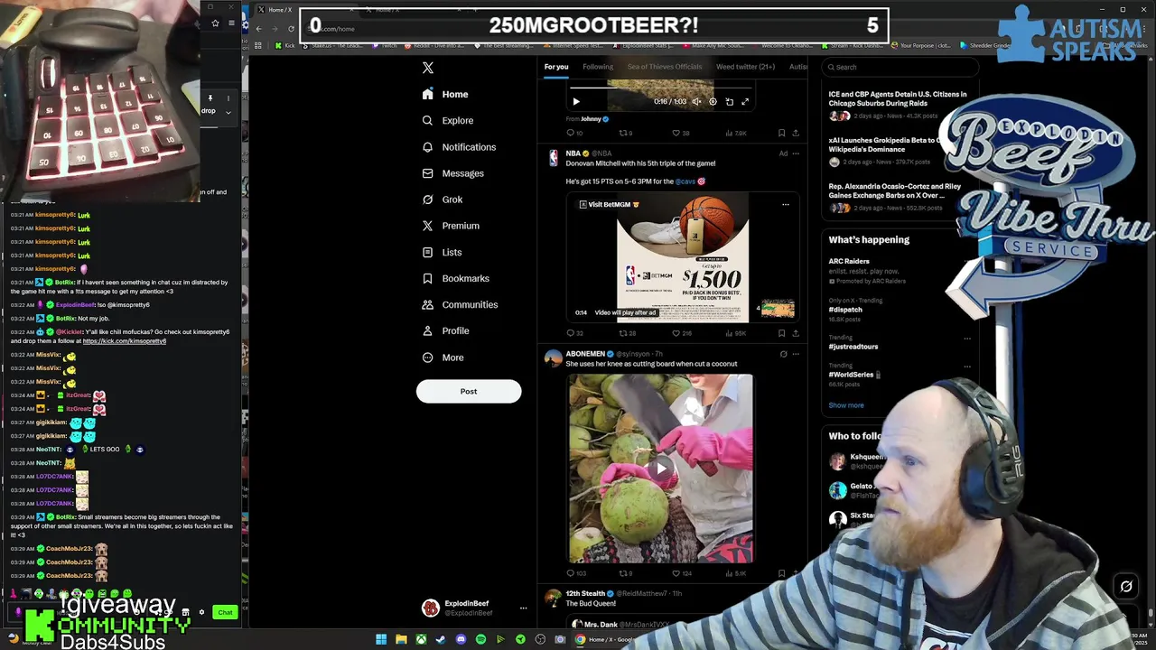This screenshot has height=650, width=1156.
Task: Expand the More menu in X sidebar
Action: click(x=443, y=357)
